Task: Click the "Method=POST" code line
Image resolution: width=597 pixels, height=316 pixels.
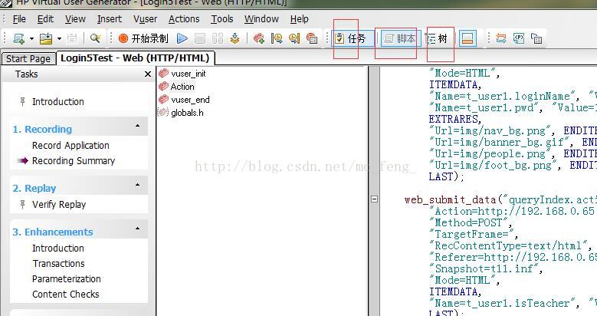Action: point(471,222)
